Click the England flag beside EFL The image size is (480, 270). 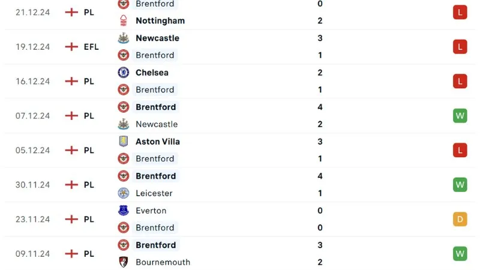[x=72, y=47]
